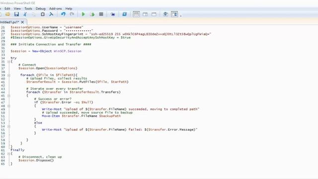Click the Write-Host 'failed' line
Viewport: 318px width, 179px height.
click(x=119, y=129)
